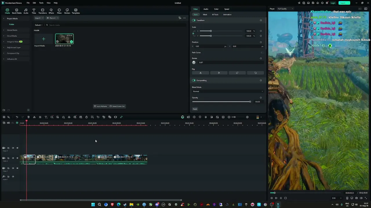The width and height of the screenshot is (371, 208).
Task: Toggle the green link icon in toolbar
Action: (x=121, y=117)
